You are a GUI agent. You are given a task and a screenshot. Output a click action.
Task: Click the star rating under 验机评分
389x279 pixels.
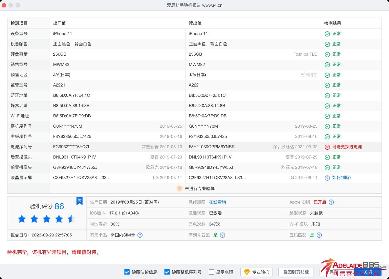pos(46,219)
